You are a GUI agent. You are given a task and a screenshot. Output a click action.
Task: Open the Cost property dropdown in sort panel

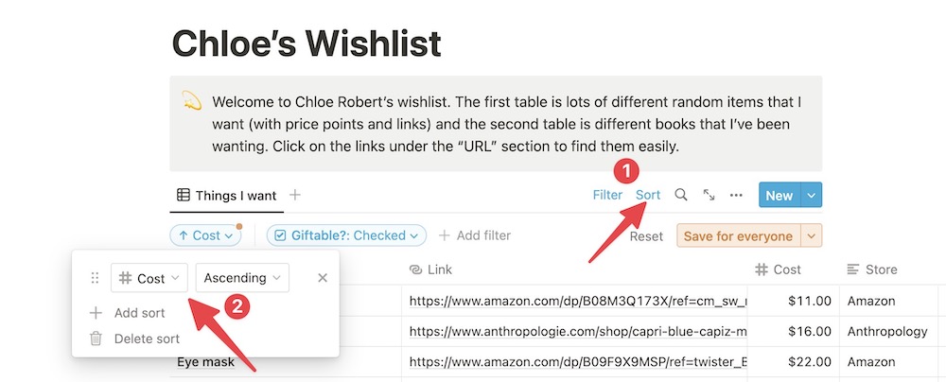coord(149,278)
